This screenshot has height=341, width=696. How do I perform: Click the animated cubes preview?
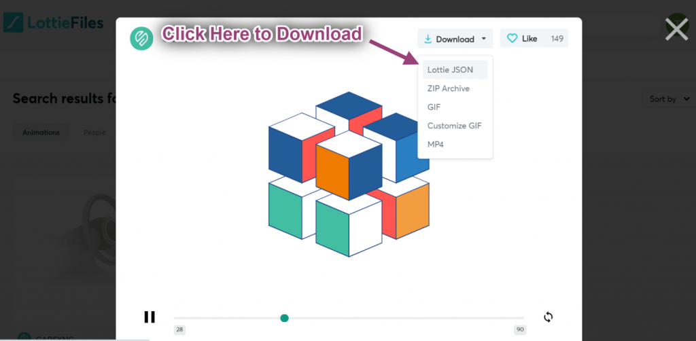[x=349, y=174]
